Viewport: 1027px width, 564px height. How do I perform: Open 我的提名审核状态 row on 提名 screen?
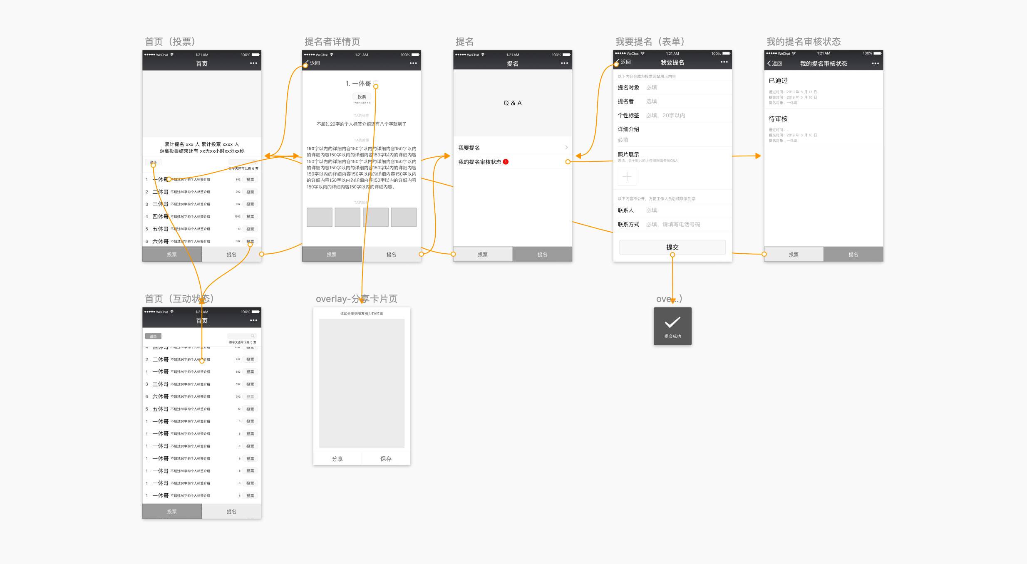513,162
